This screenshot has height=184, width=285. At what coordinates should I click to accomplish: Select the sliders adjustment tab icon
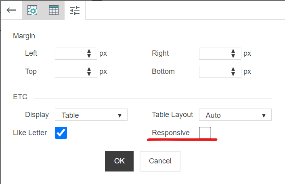point(75,10)
